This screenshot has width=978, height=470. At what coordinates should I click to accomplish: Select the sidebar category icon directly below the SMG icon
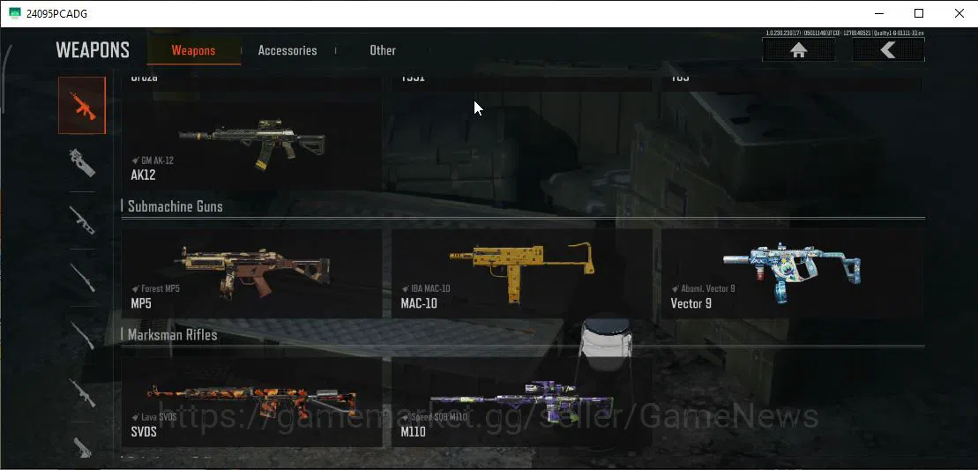[x=82, y=220]
